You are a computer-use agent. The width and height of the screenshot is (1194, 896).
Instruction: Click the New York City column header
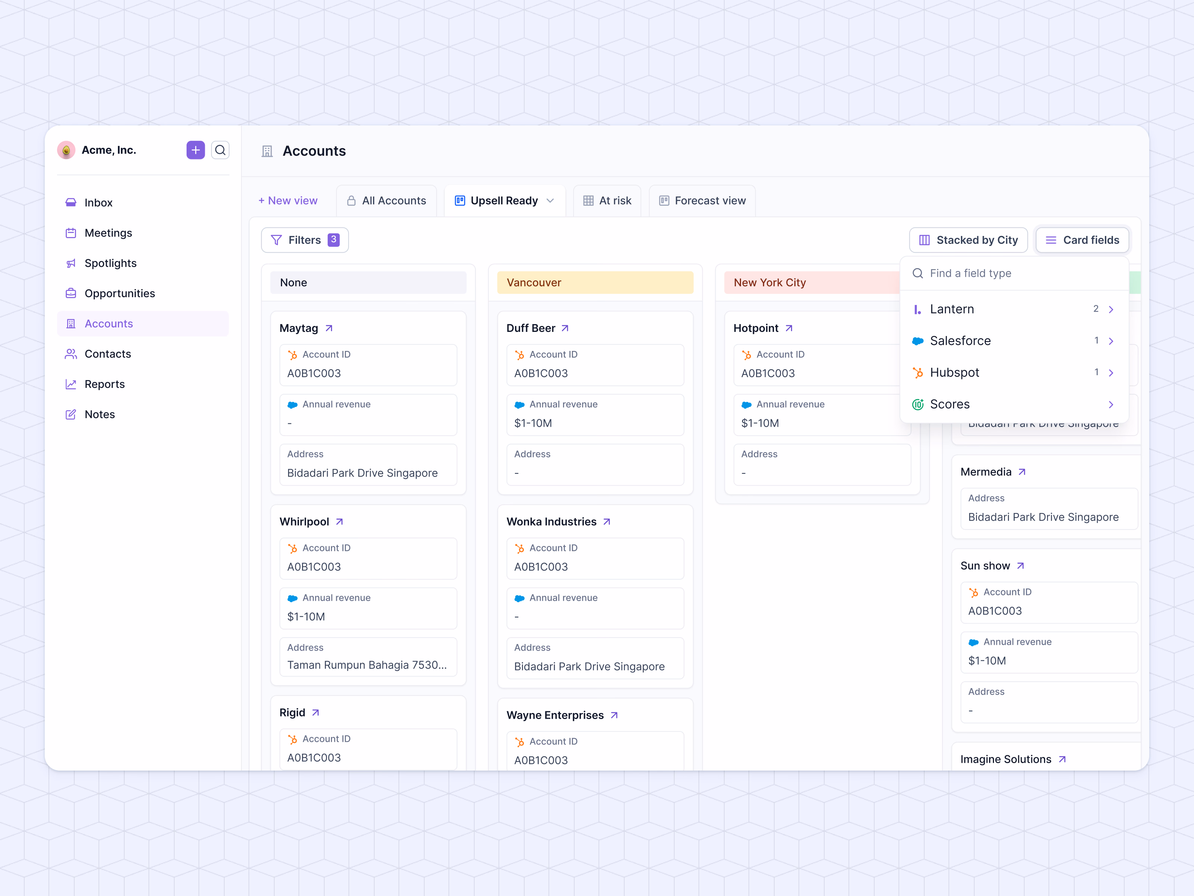click(812, 283)
